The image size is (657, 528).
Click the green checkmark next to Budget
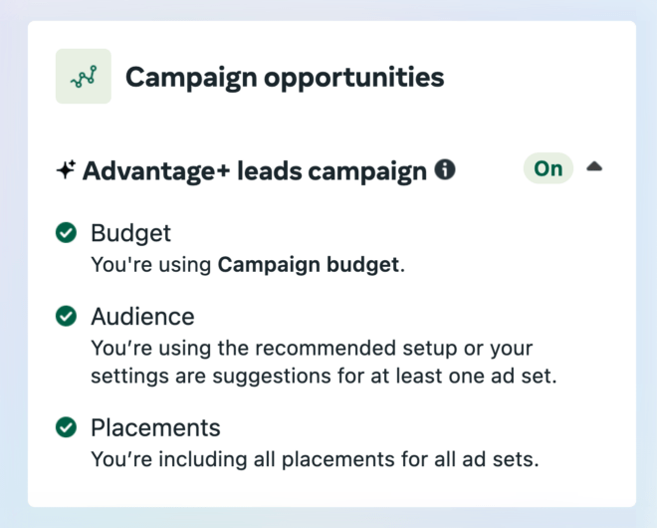point(67,232)
